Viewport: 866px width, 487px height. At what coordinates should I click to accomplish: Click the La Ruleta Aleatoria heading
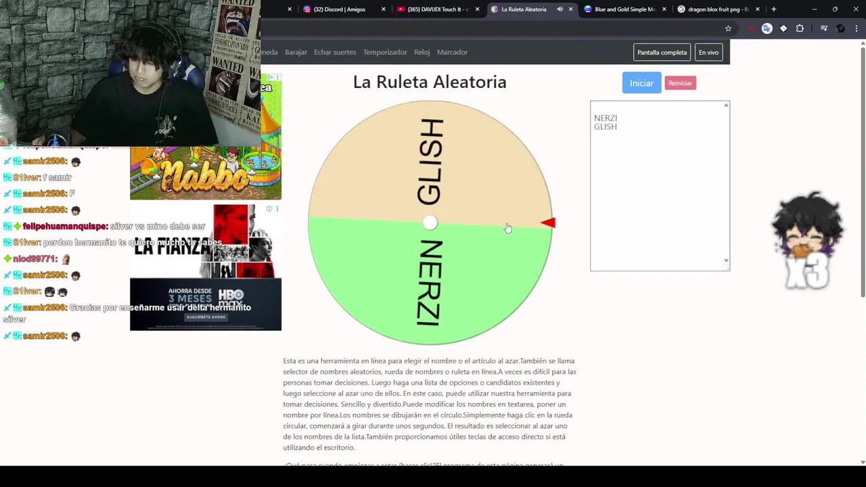430,82
